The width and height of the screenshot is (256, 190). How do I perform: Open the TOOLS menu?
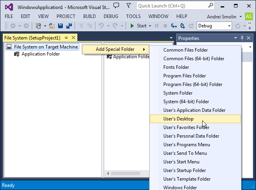click(x=133, y=16)
